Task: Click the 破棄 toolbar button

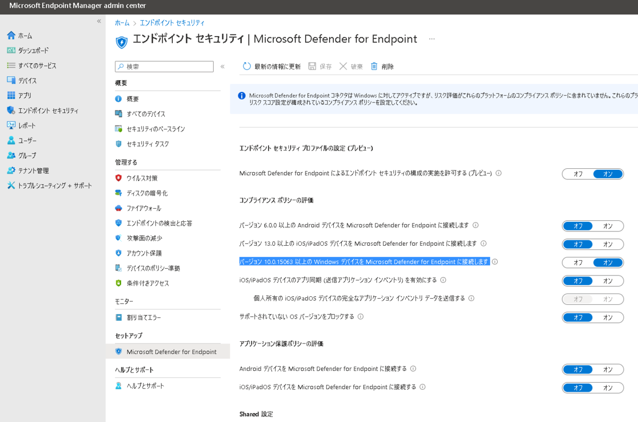Action: click(351, 66)
